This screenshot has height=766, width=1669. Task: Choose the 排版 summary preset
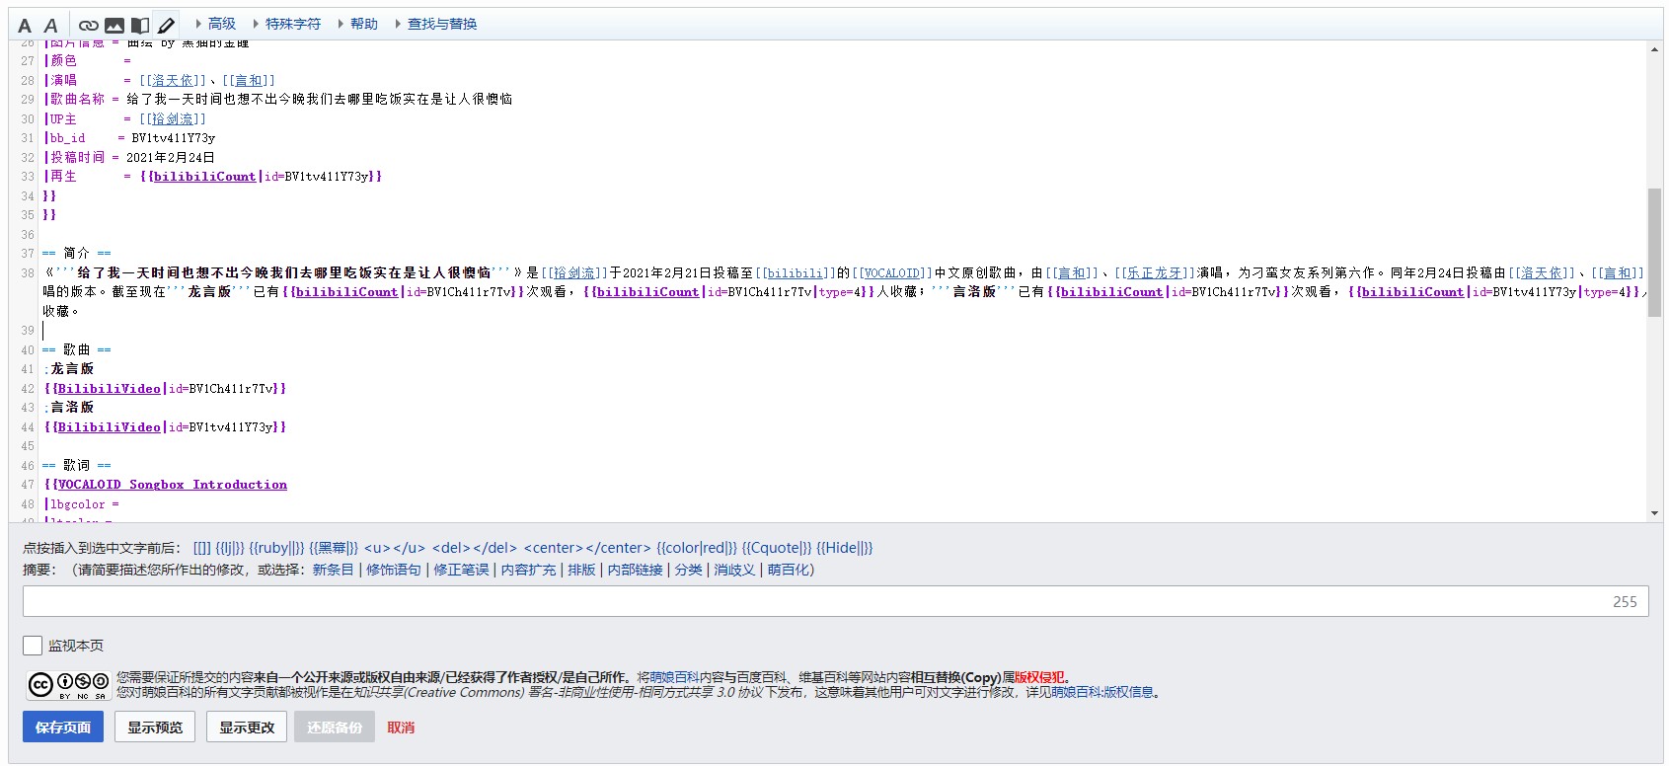point(581,570)
